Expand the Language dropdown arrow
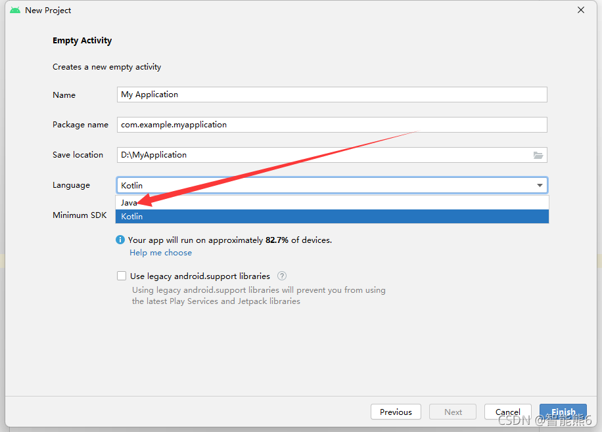Screen dimensions: 602x432 click(540, 185)
